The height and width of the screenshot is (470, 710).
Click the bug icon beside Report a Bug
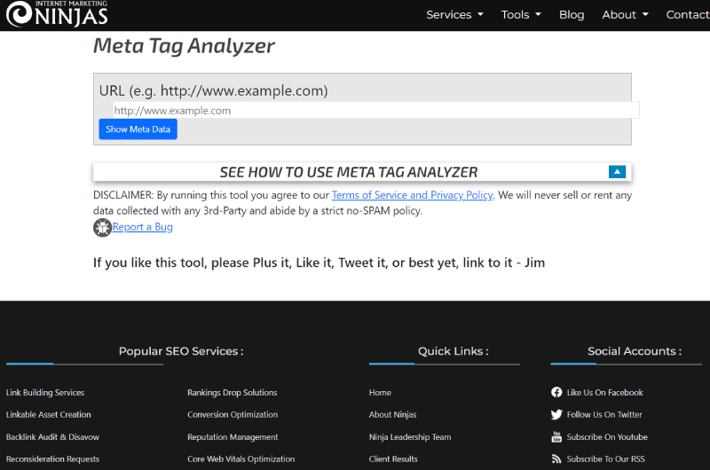102,228
